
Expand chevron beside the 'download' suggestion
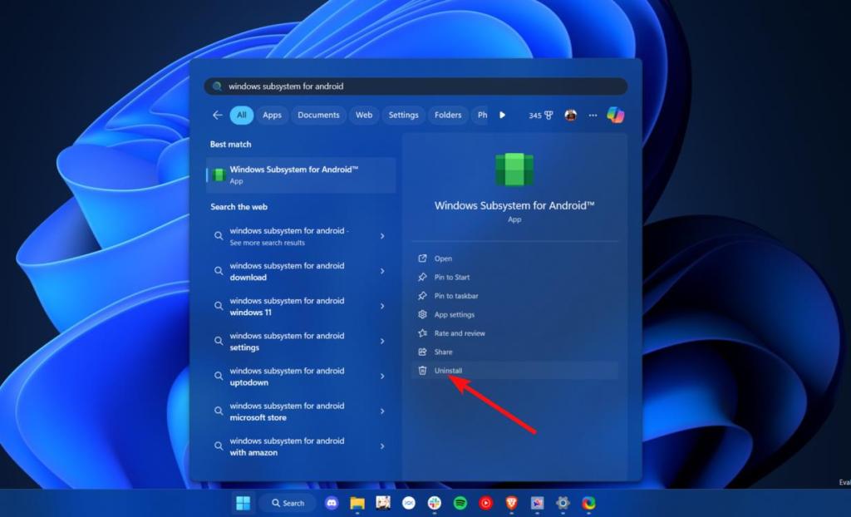(382, 271)
